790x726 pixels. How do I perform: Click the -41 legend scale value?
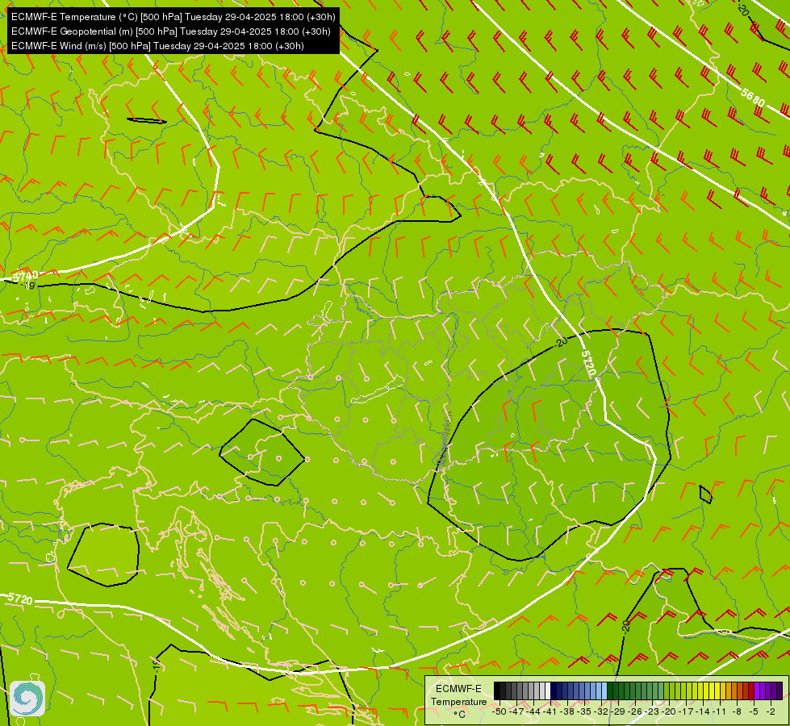[550, 711]
